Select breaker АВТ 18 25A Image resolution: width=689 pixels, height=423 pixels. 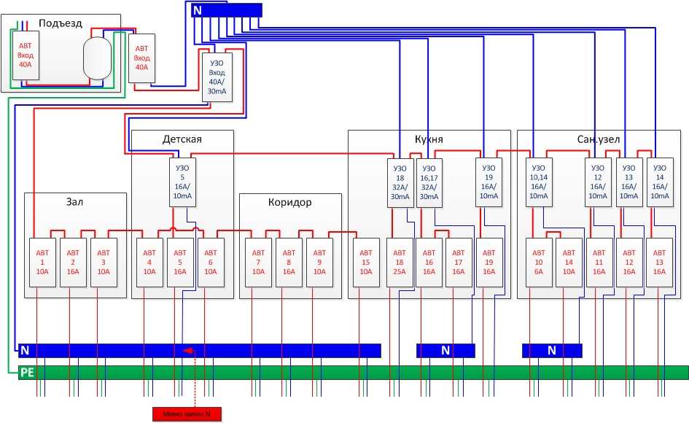click(x=400, y=263)
